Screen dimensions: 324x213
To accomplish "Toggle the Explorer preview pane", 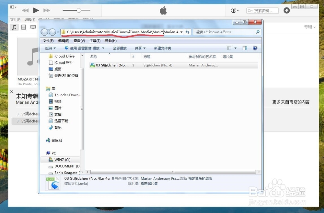I will (245, 48).
